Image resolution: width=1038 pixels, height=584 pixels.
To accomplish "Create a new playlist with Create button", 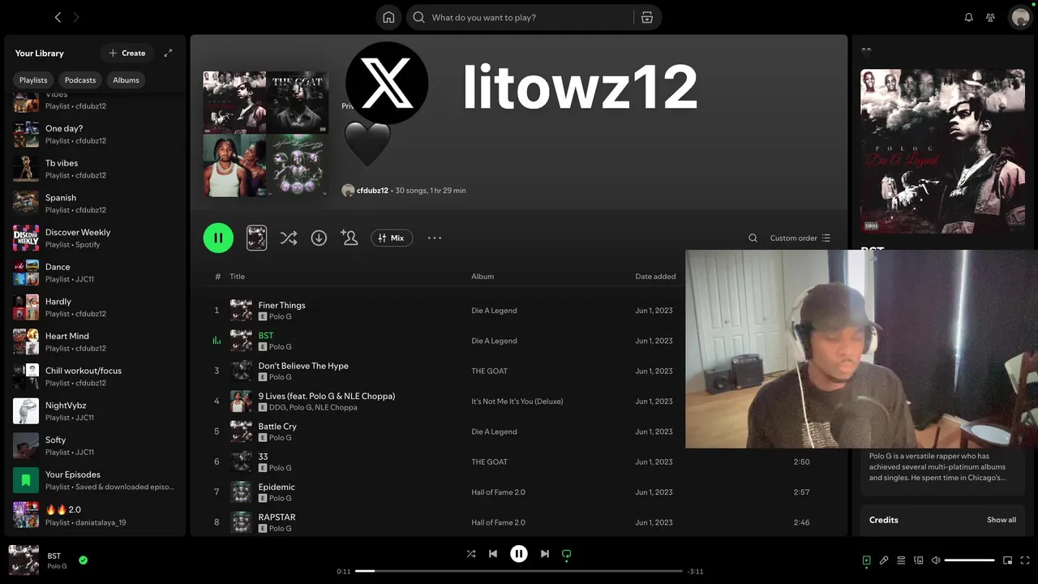I will (x=127, y=53).
